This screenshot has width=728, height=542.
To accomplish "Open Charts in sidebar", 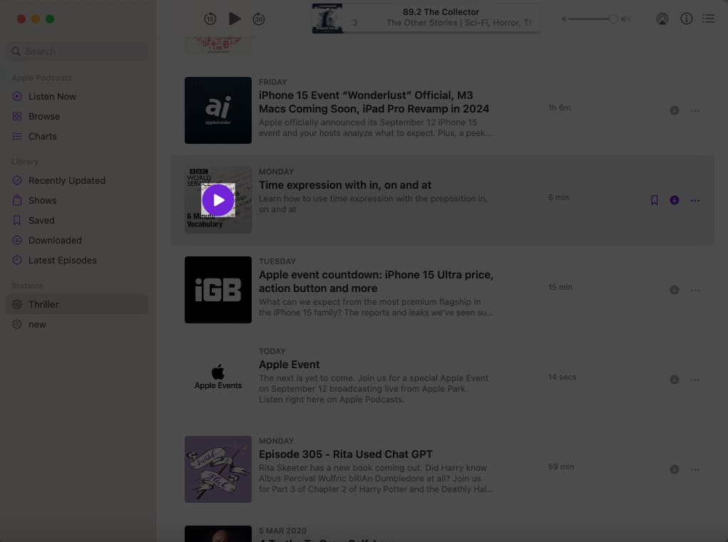I will tap(77, 136).
